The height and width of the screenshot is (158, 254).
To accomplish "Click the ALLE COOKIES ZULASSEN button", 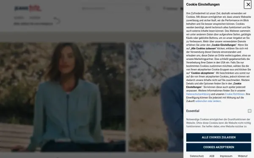I will click(218, 137).
